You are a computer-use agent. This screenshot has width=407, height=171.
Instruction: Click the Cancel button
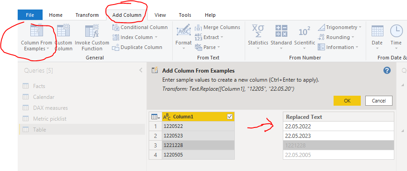point(379,101)
